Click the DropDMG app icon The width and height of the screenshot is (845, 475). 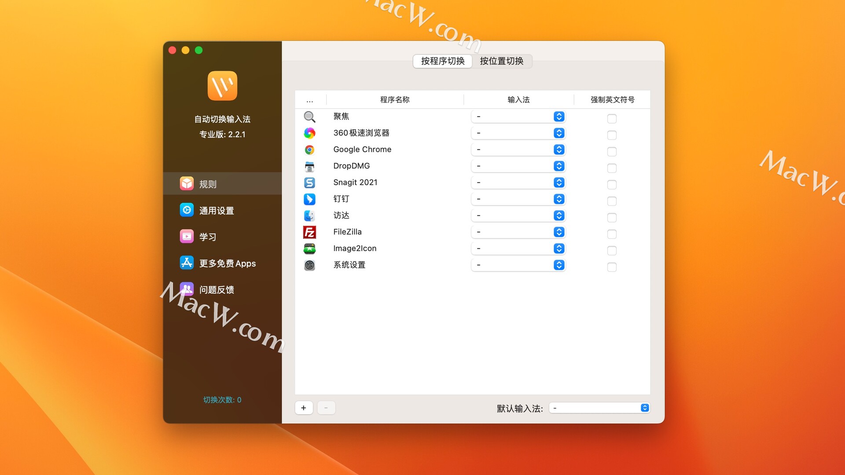coord(309,166)
